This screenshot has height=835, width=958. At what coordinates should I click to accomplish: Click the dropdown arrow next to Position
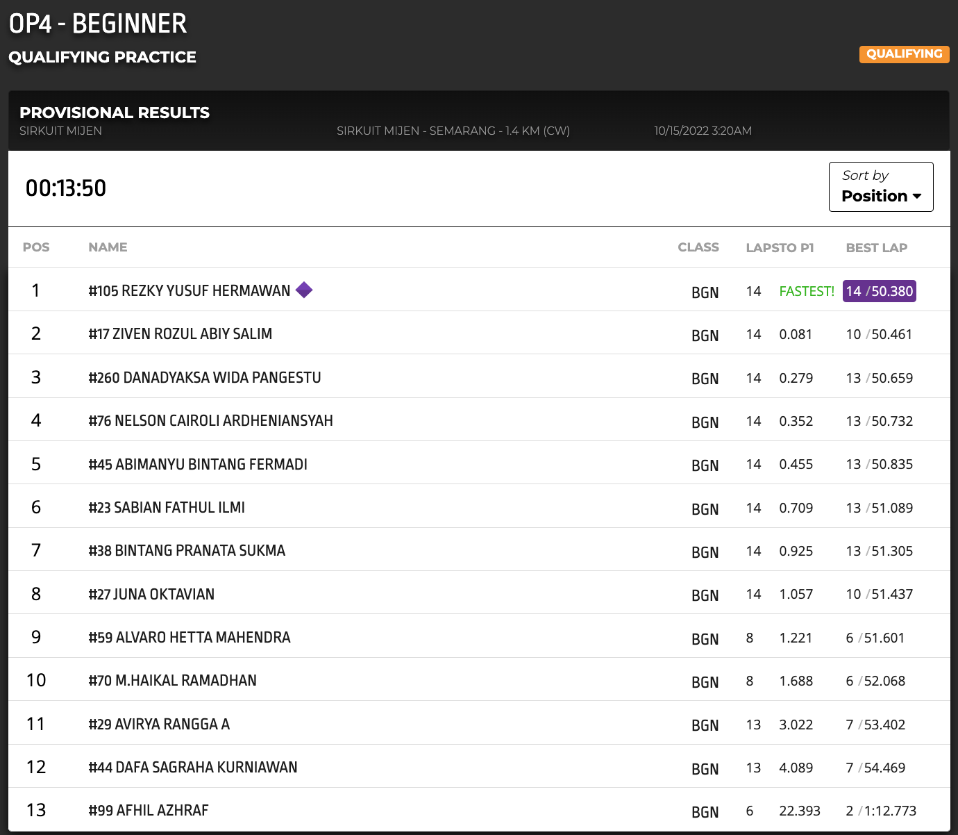point(917,197)
